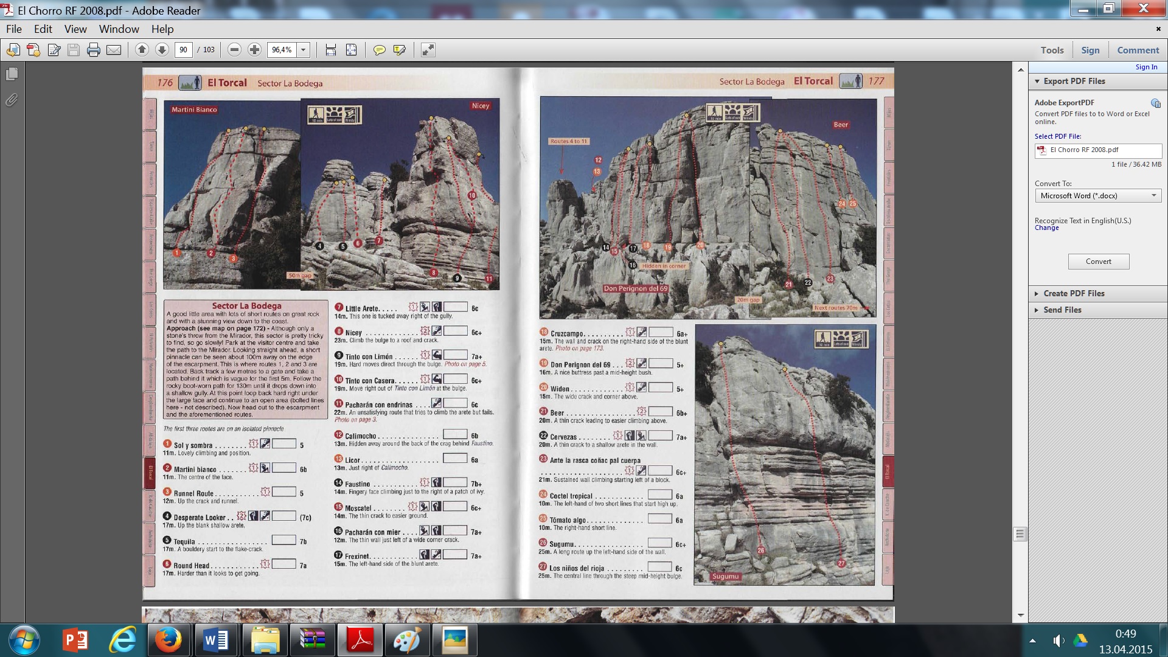This screenshot has width=1168, height=657.
Task: Print the document with printer icon
Action: [93, 50]
